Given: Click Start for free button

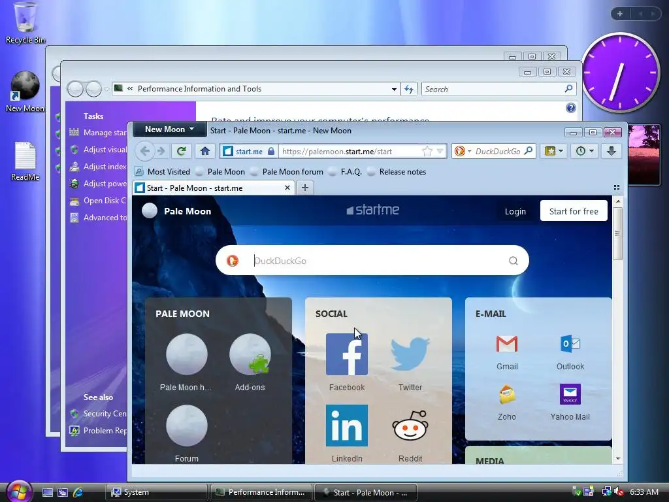Looking at the screenshot, I should [574, 211].
